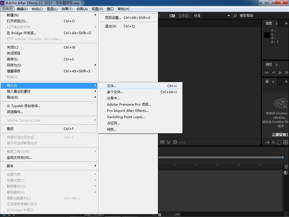Switch to the 信息 panel tab

click(269, 23)
